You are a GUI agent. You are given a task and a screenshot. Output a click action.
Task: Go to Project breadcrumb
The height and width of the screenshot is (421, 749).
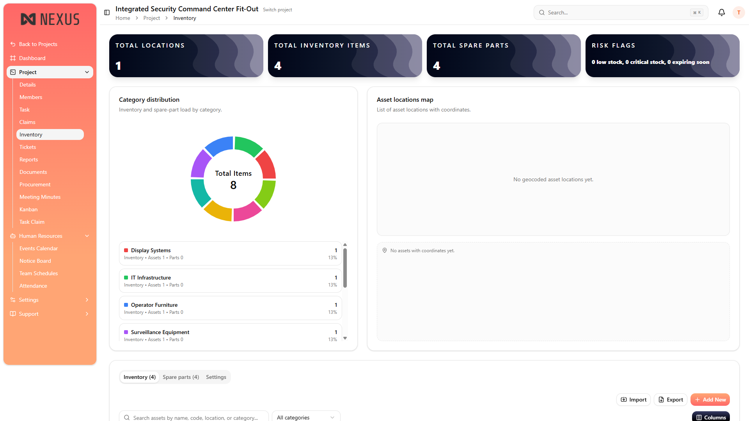click(x=152, y=18)
